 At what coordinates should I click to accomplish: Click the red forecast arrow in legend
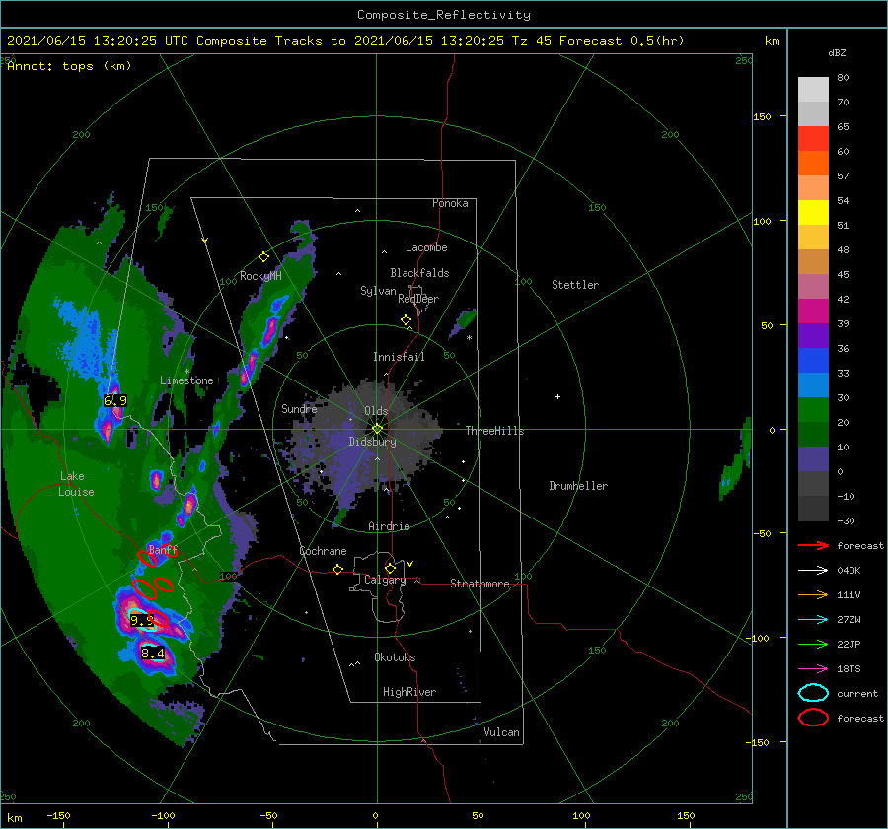pyautogui.click(x=813, y=545)
